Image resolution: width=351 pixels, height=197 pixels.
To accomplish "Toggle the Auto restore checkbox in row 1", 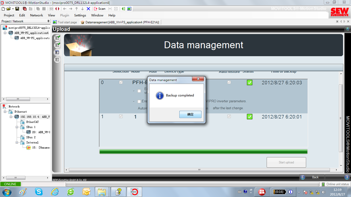I will click(x=229, y=116).
